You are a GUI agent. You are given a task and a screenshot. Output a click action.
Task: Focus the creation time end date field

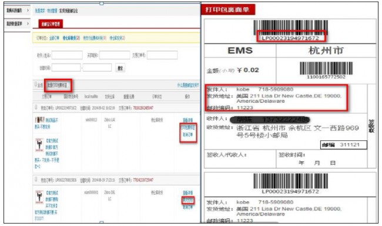[97, 68]
